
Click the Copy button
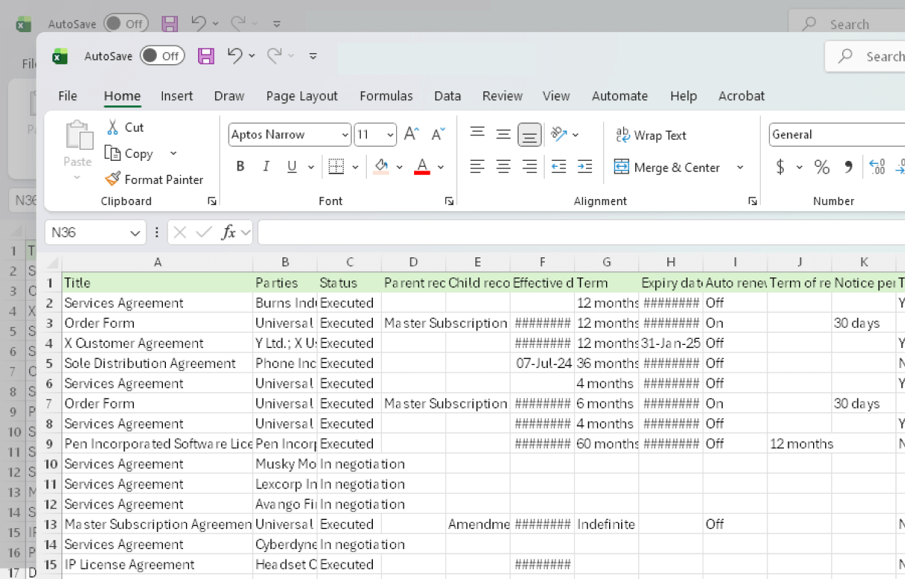tap(129, 153)
